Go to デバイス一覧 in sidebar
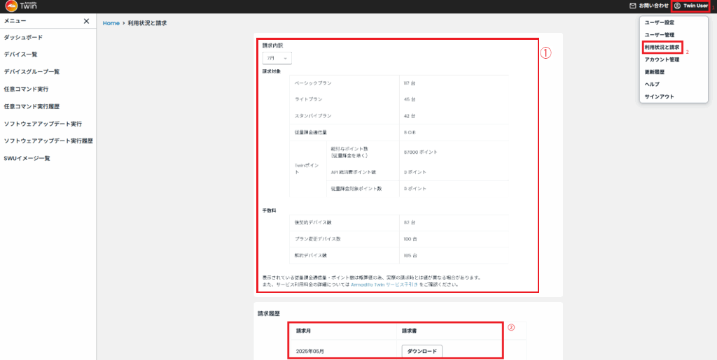The image size is (717, 360). point(20,55)
